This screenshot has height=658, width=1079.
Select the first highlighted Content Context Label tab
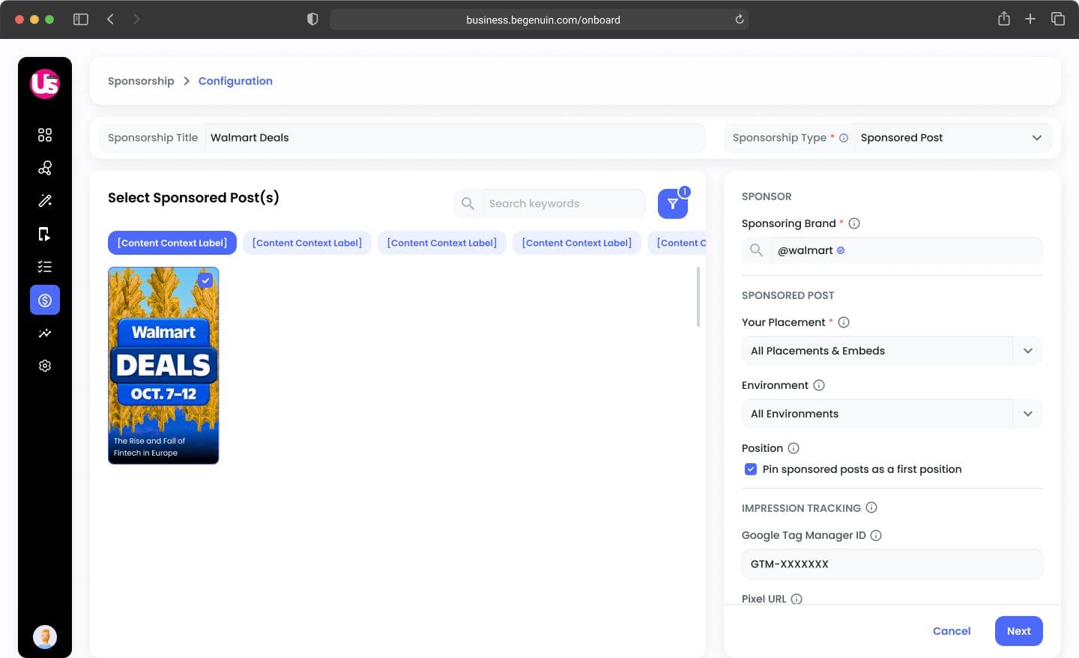(x=172, y=243)
